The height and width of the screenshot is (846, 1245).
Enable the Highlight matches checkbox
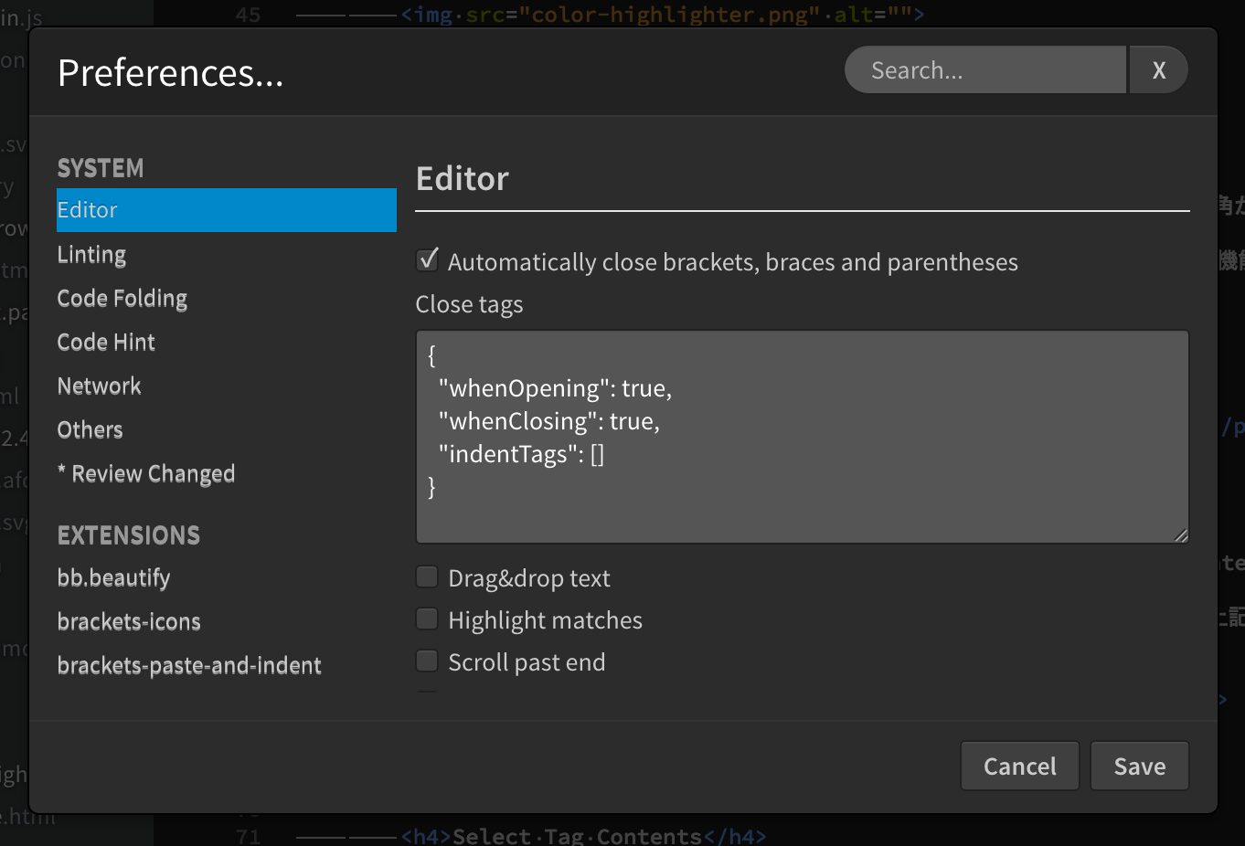click(x=427, y=619)
